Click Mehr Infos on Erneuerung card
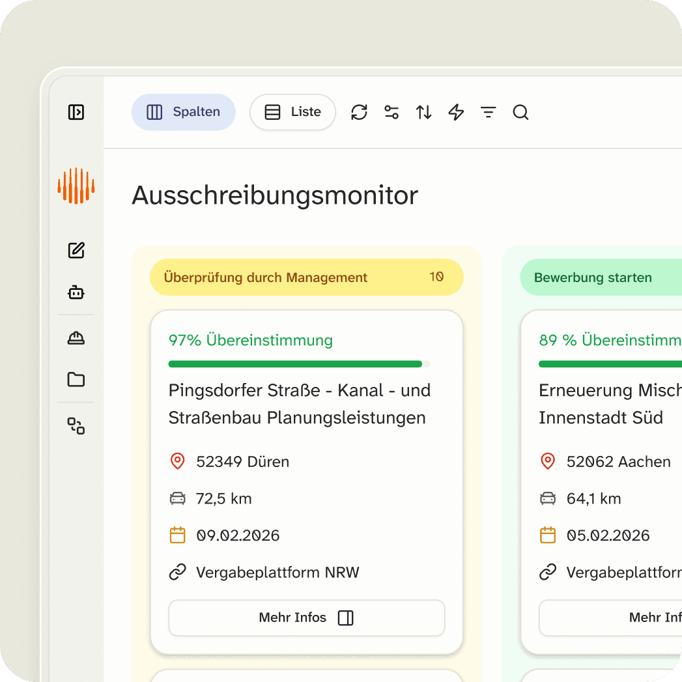Image resolution: width=682 pixels, height=682 pixels. point(610,618)
